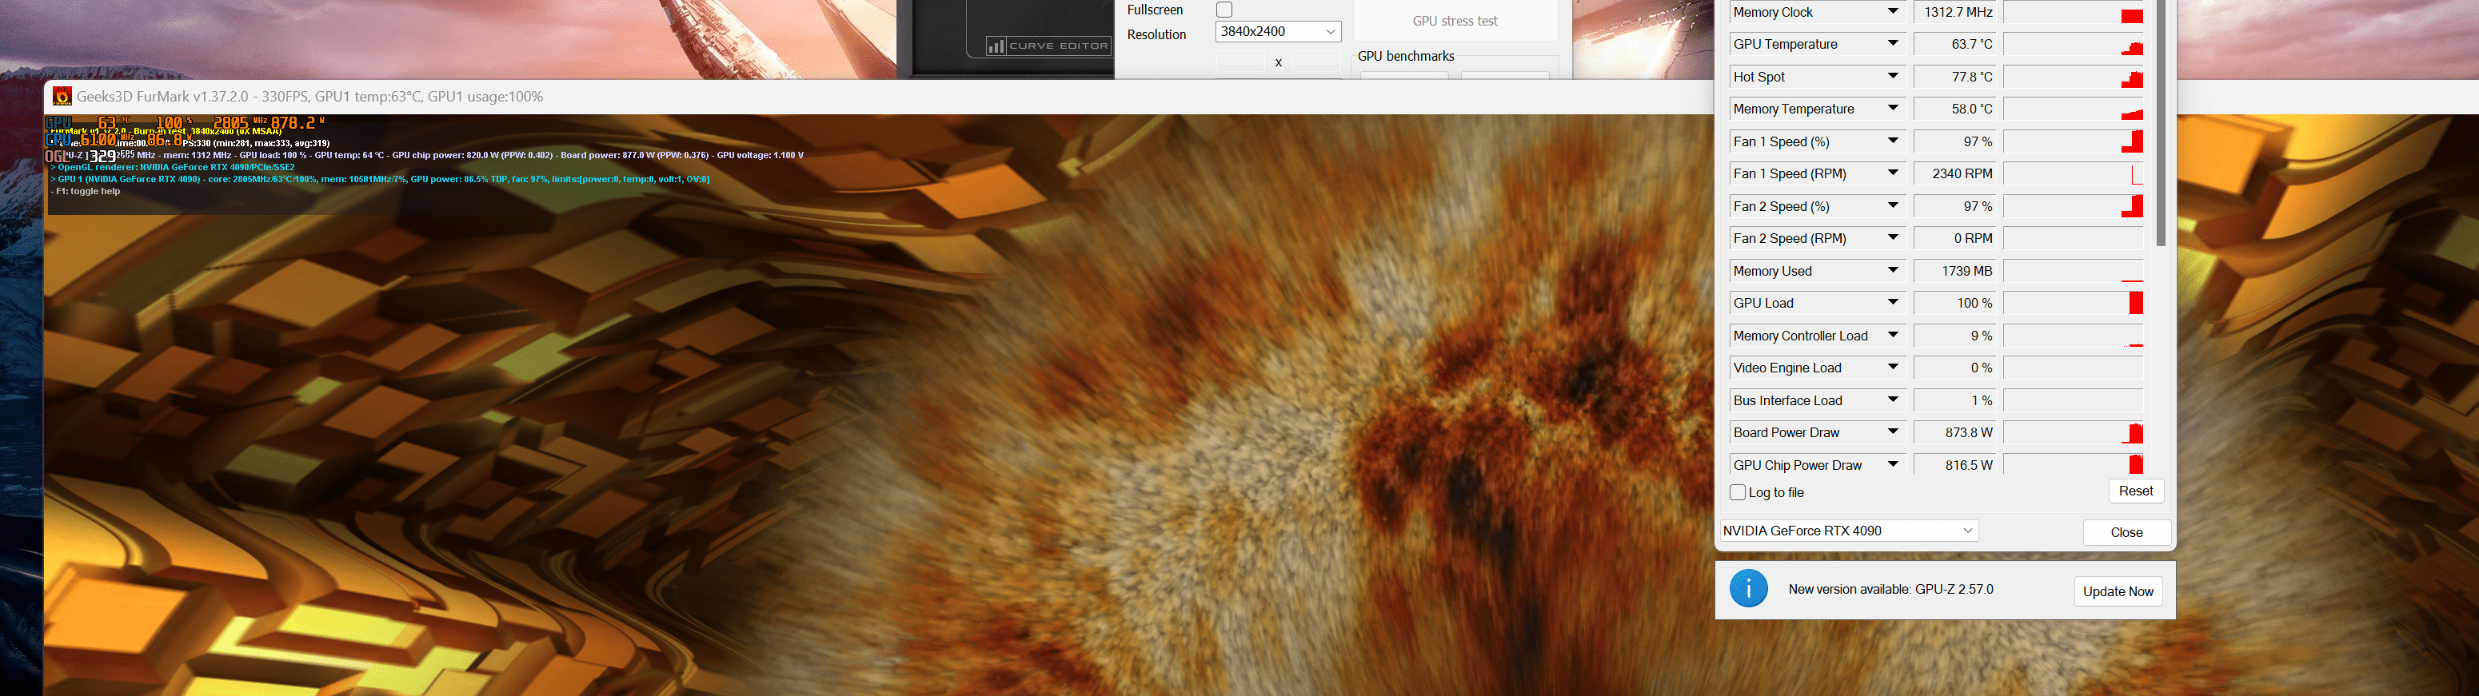Click the New version available message

(x=1890, y=589)
